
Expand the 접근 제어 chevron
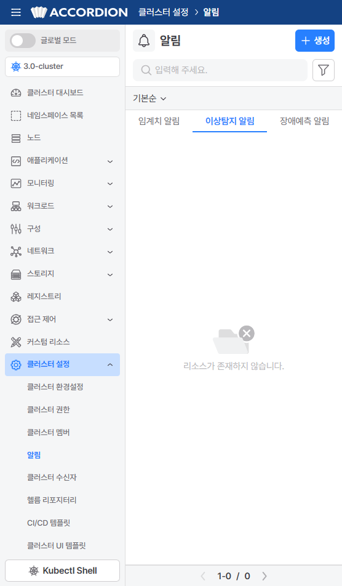[110, 319]
